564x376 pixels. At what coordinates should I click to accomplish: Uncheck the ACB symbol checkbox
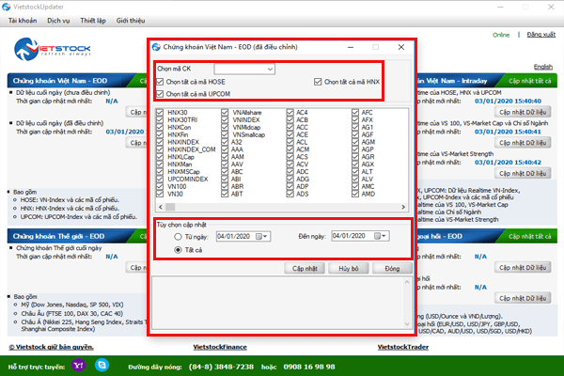tap(290, 119)
